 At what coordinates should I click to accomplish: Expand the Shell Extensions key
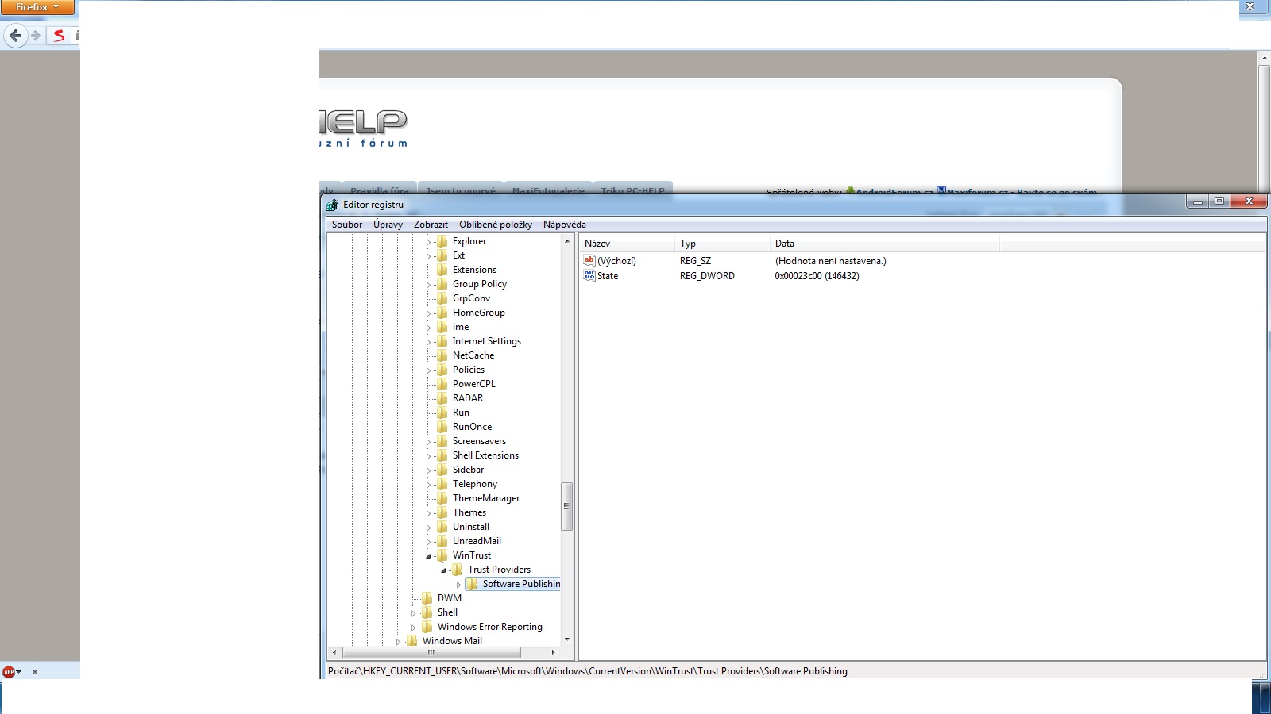428,456
